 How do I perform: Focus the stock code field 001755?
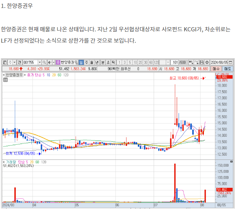tap(30, 62)
